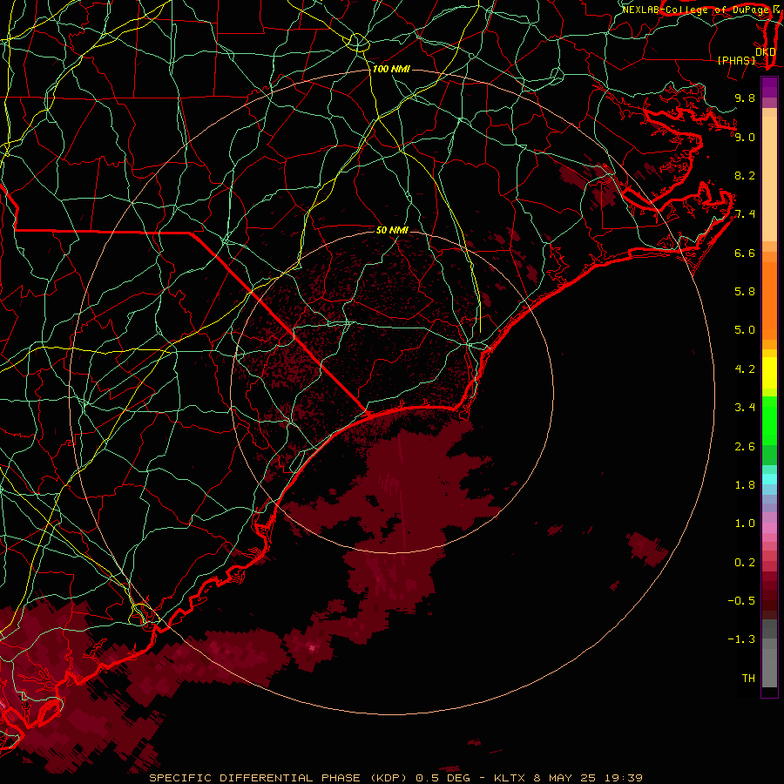Click the Specific Differential Phase caption at bottom
Viewport: 784px width, 784px height.
[x=396, y=778]
